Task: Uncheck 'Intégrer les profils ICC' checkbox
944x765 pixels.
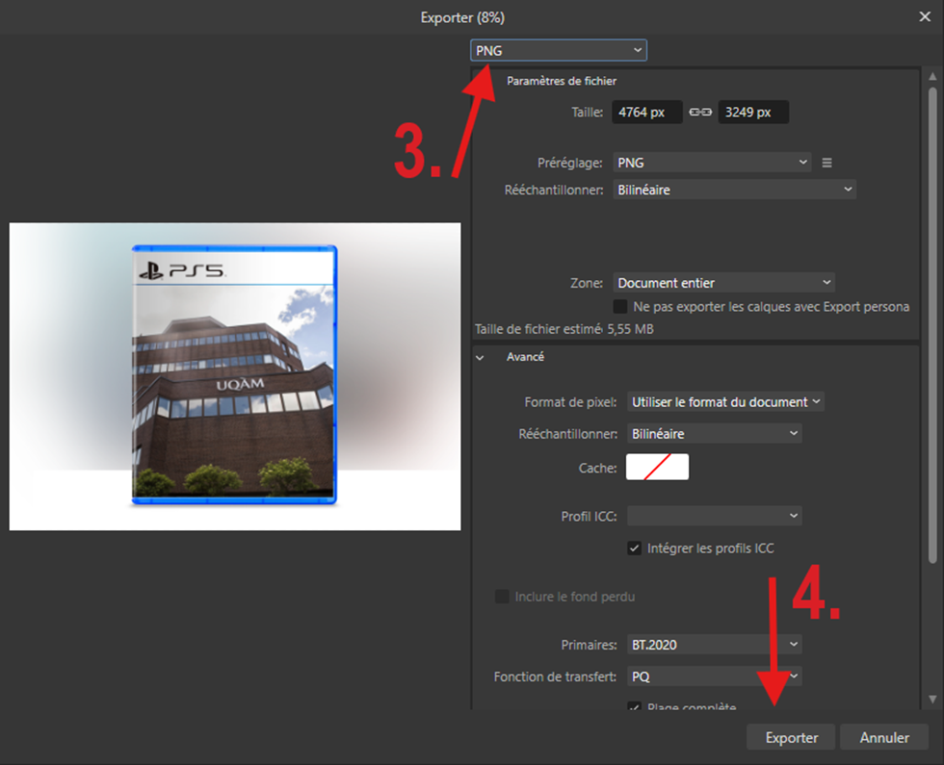Action: point(635,548)
